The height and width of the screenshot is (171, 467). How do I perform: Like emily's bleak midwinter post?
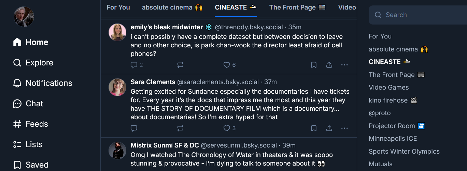227,65
